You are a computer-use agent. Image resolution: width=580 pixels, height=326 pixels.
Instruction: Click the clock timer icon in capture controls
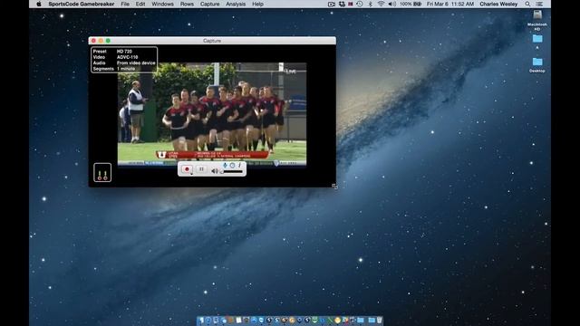tap(232, 165)
